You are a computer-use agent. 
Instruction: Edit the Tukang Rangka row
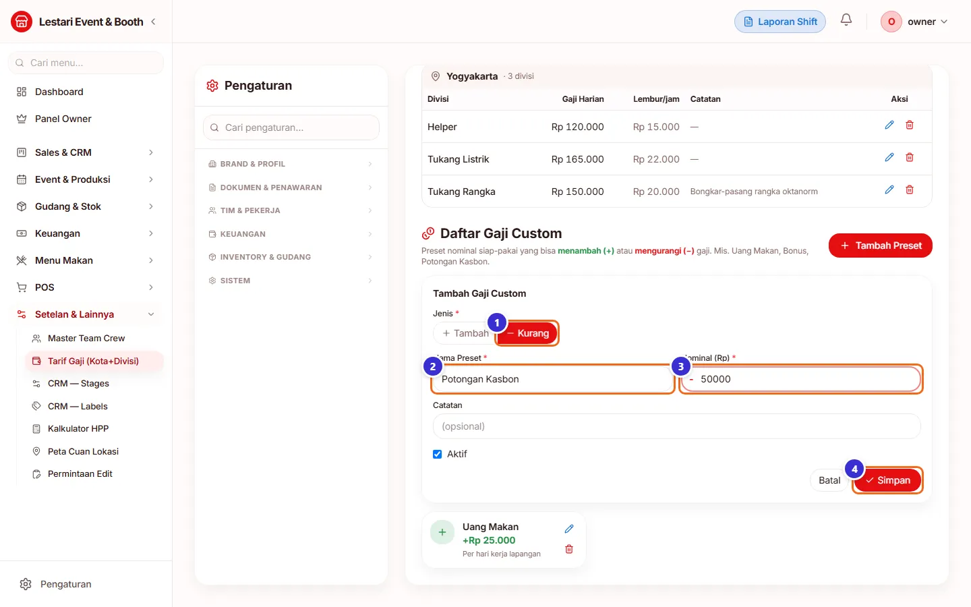[x=889, y=190]
